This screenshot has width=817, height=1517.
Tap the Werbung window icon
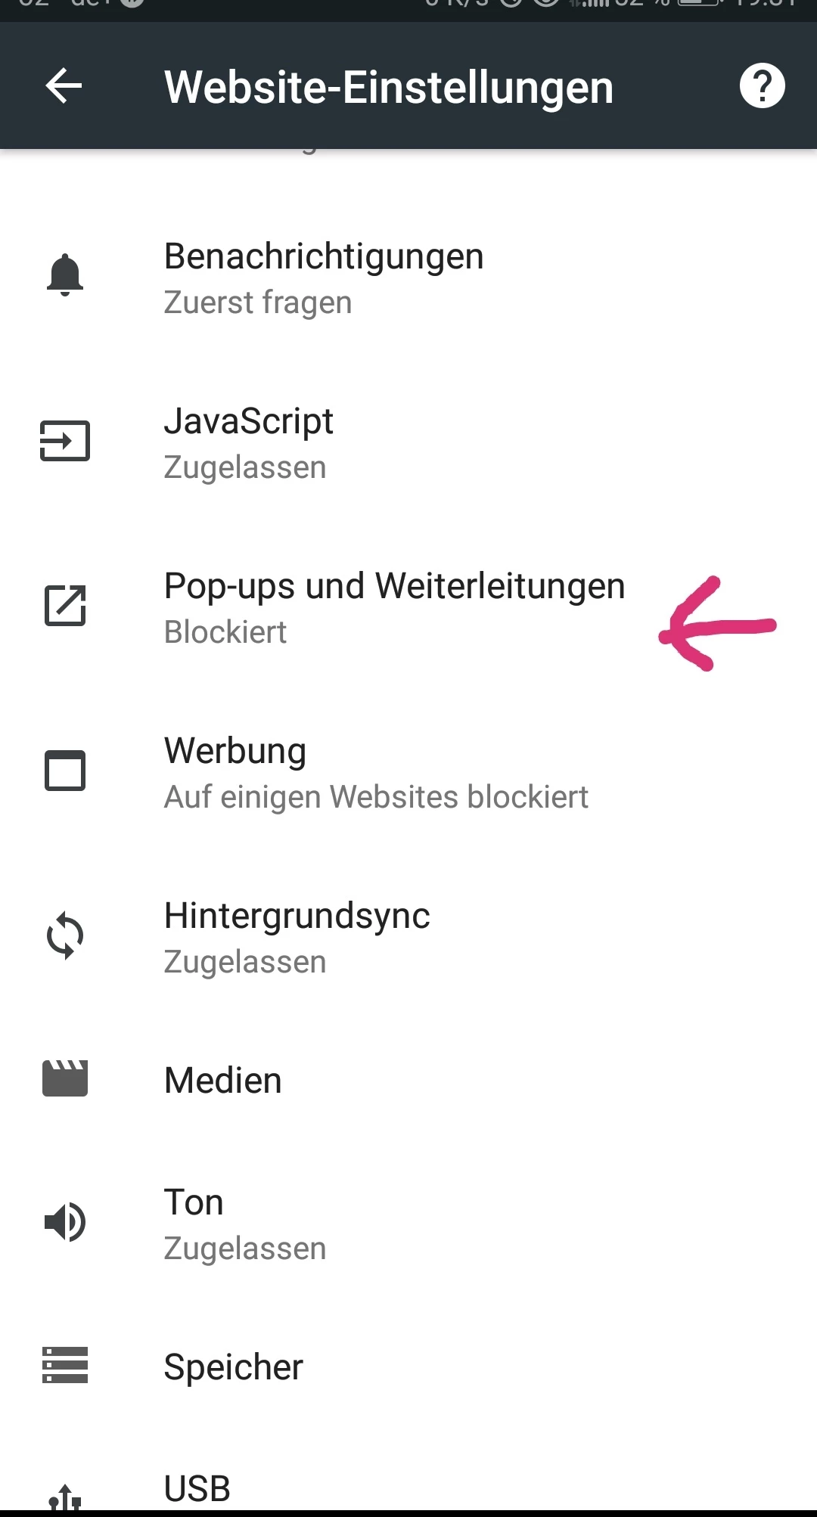[x=65, y=771]
